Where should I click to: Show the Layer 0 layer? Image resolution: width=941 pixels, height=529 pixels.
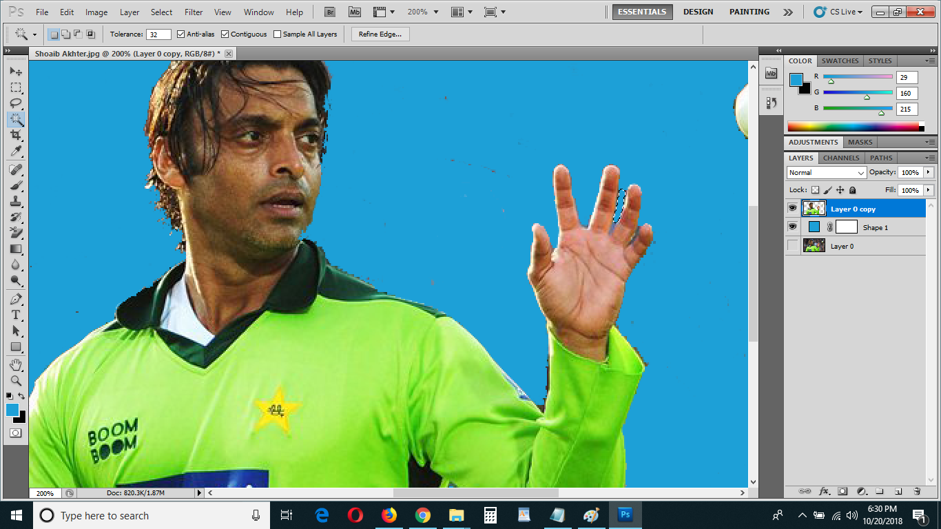[x=792, y=245]
